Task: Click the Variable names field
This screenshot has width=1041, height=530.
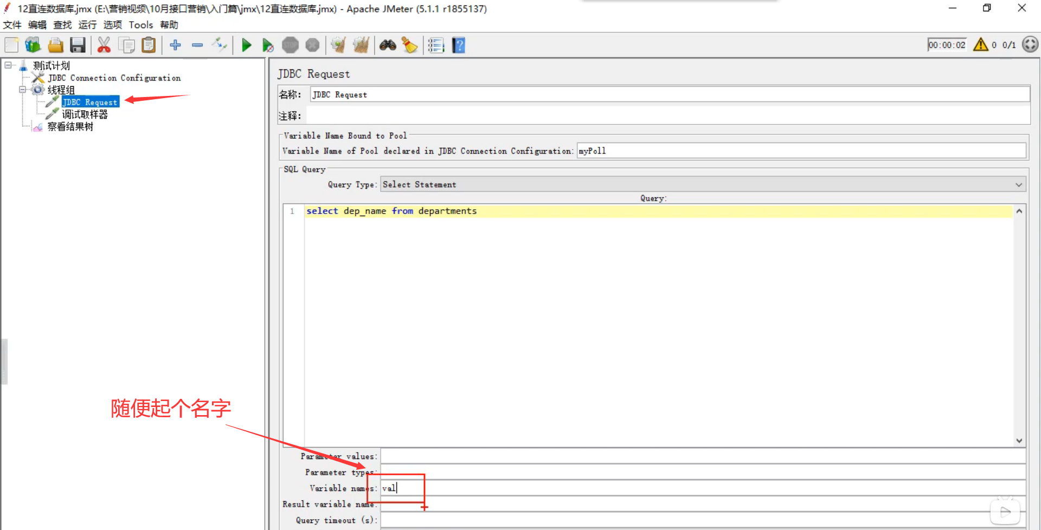Action: (703, 488)
